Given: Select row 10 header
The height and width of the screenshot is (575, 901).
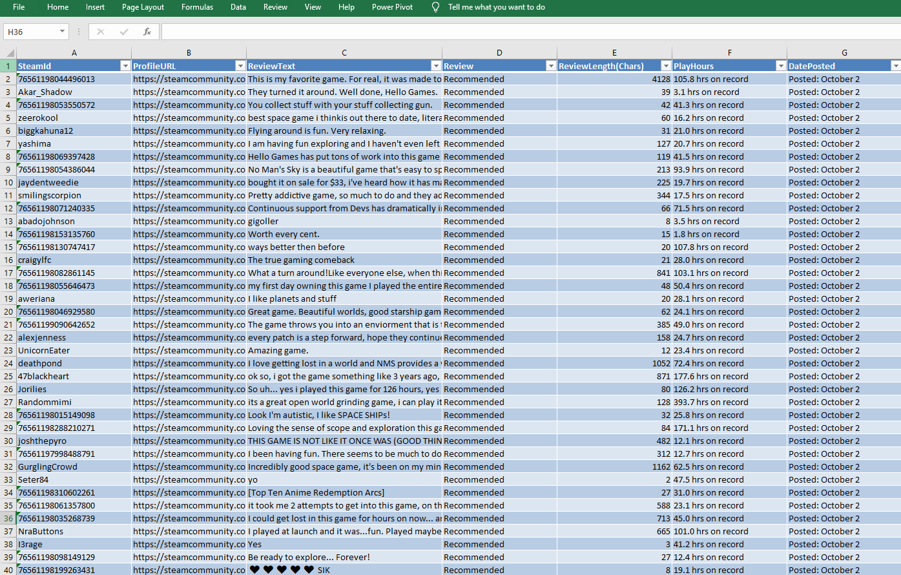Looking at the screenshot, I should click(8, 182).
